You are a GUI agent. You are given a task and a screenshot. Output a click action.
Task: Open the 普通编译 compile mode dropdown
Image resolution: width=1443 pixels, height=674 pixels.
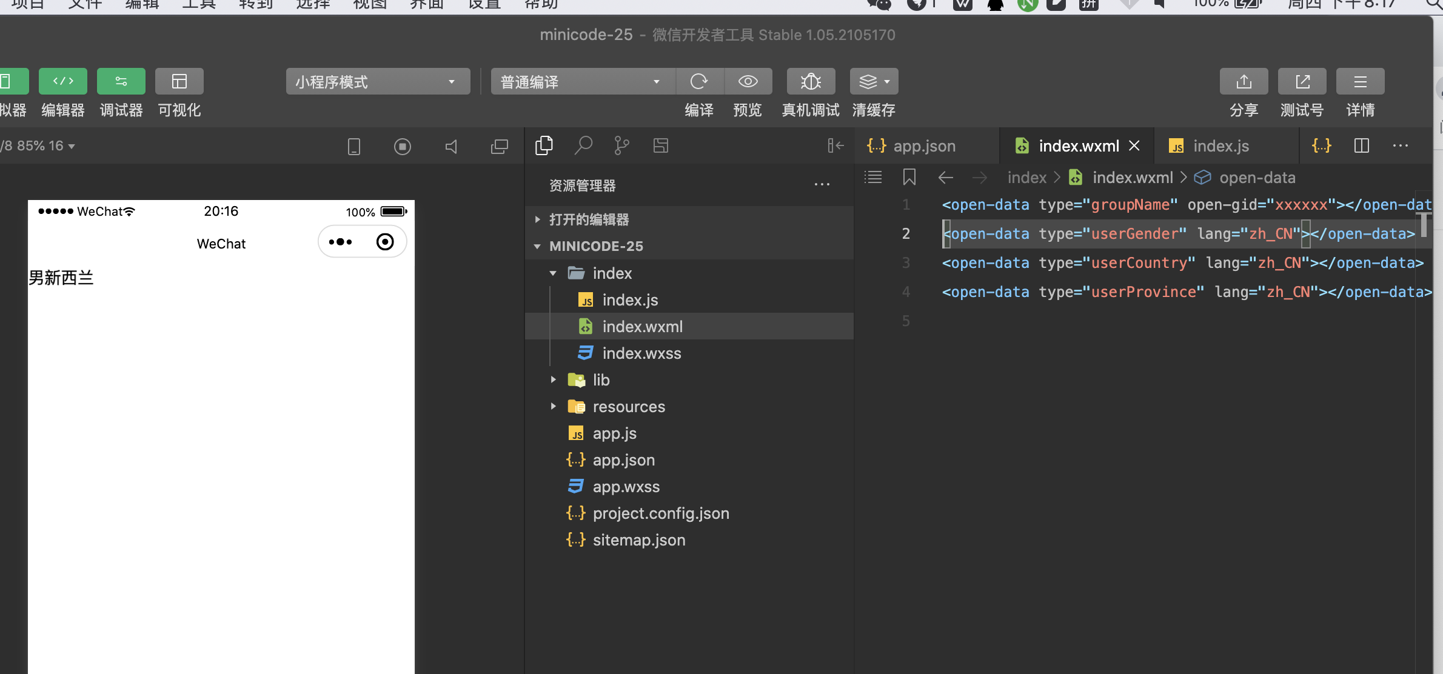click(581, 81)
